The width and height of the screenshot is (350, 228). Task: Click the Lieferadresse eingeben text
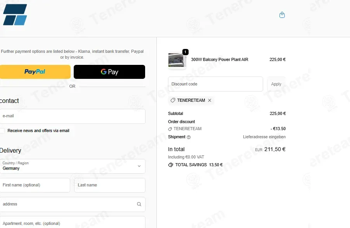click(264, 137)
